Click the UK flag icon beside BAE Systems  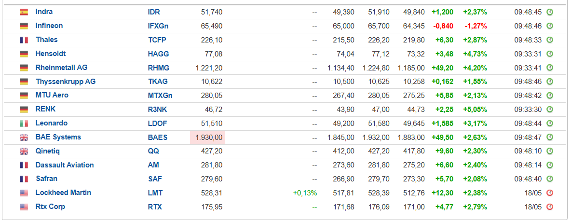coord(24,138)
